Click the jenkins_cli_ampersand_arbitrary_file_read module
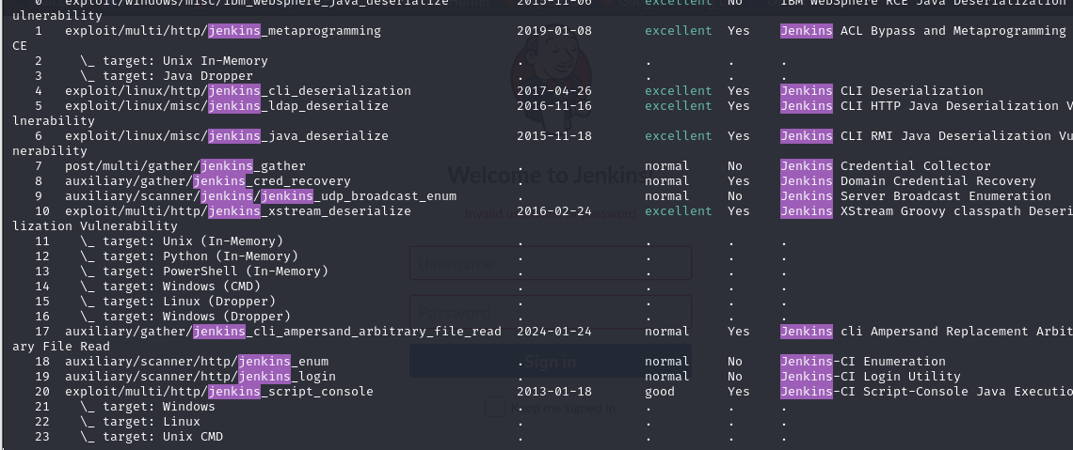The image size is (1073, 450). (x=282, y=332)
